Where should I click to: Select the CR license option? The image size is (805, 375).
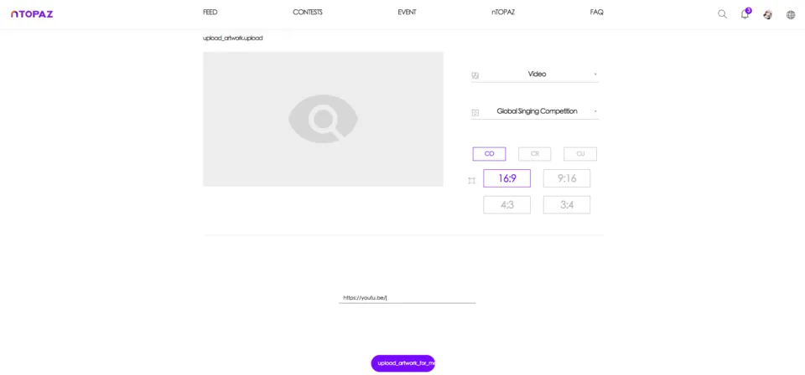[x=534, y=154]
